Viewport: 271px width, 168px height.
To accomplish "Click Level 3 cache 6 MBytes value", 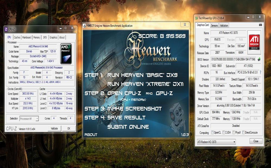I will (56, 108).
